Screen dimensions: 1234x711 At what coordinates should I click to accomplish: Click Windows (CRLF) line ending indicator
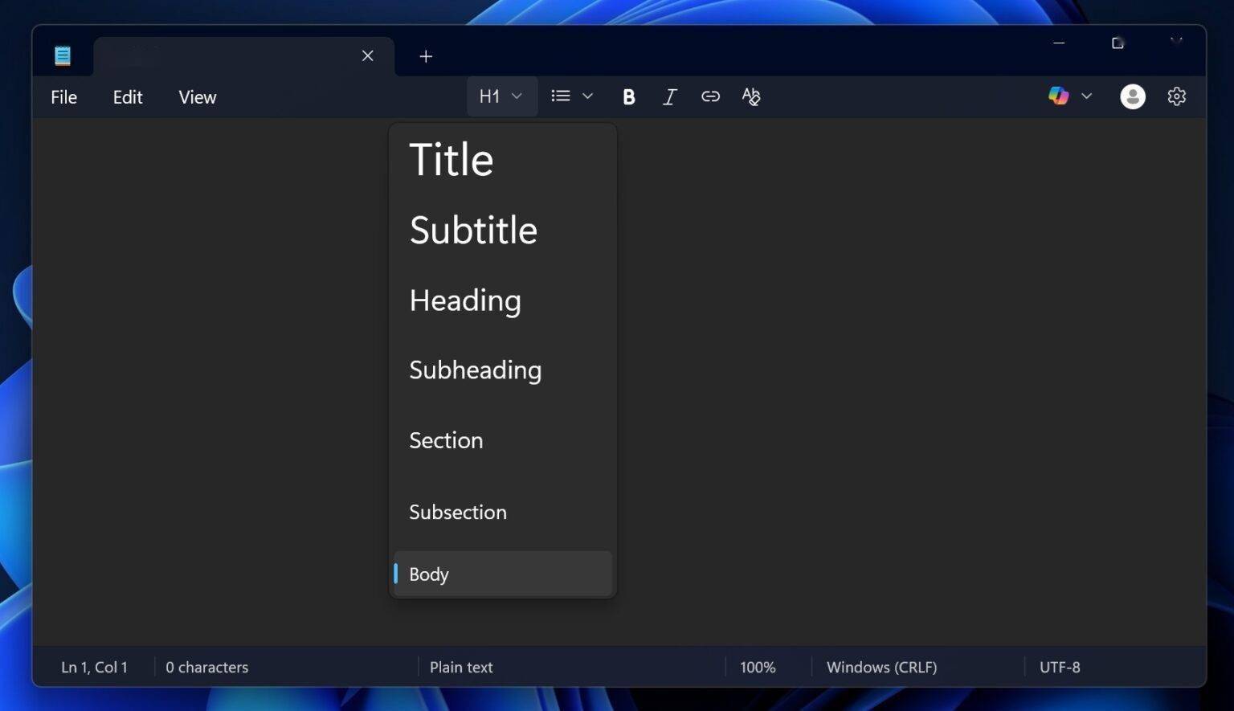pos(881,667)
